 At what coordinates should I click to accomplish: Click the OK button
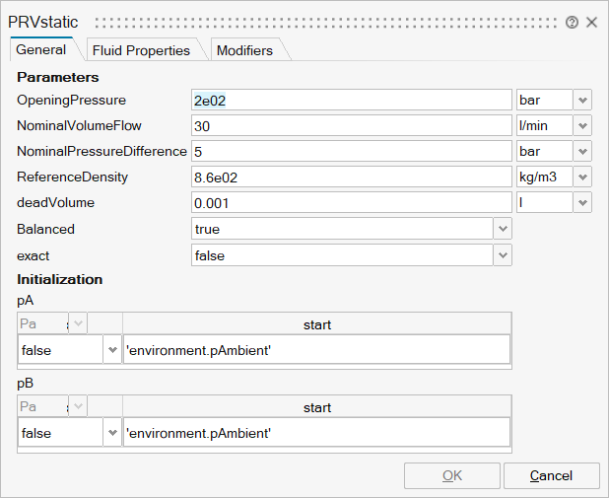pyautogui.click(x=451, y=476)
